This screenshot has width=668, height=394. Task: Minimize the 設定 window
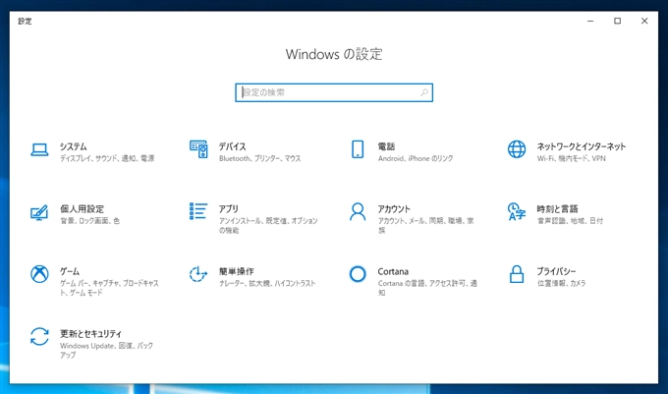point(590,21)
